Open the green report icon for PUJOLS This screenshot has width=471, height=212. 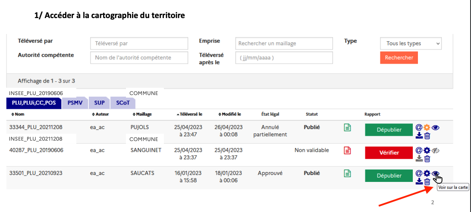pyautogui.click(x=347, y=128)
